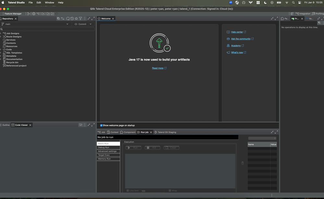This screenshot has width=324, height=199.
Task: Switch to the Context tab
Action: (x=113, y=132)
